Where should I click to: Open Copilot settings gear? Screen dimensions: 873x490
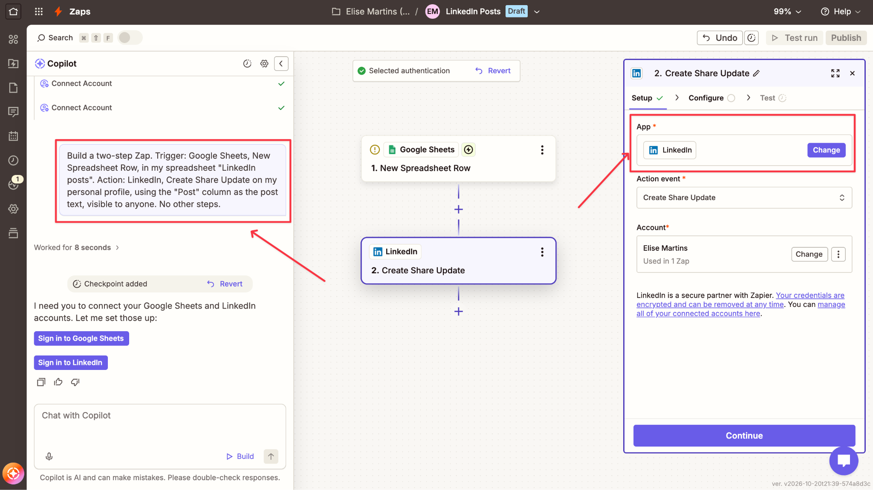[264, 63]
